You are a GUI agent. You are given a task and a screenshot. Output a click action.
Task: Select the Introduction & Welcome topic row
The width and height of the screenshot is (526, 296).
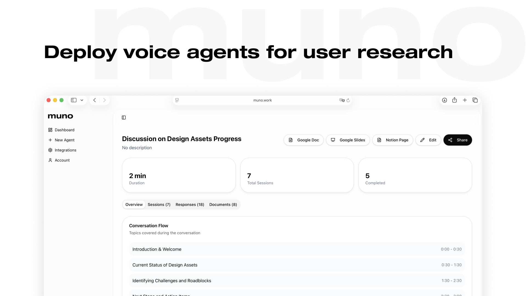pyautogui.click(x=297, y=249)
